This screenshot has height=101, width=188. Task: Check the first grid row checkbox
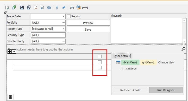(x=100, y=62)
